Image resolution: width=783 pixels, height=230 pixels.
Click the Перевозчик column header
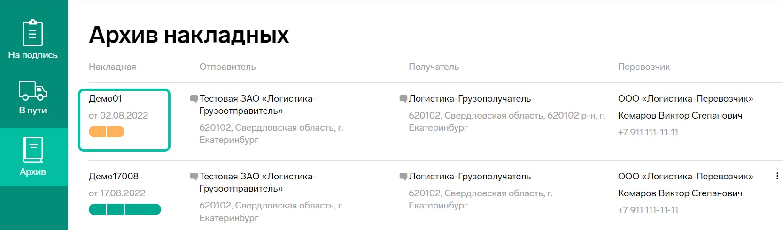coord(644,67)
